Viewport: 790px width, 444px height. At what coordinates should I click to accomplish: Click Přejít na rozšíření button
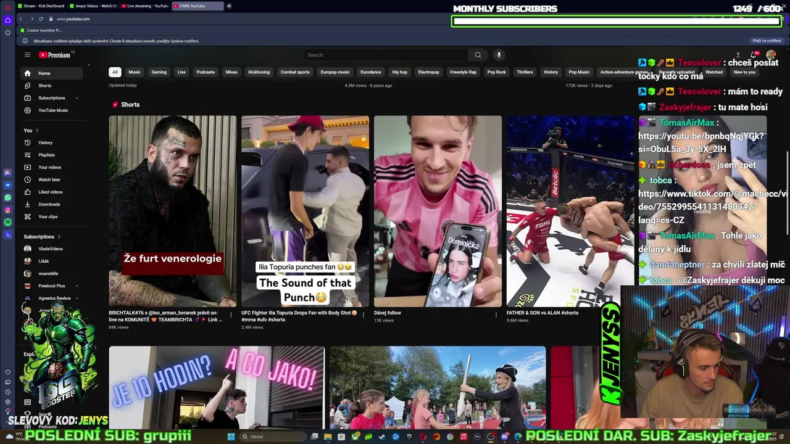pos(767,41)
